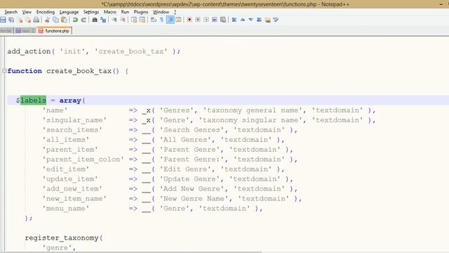Screen dimensions: 449x253
Task: Click the 'search_items' key
Action: pyautogui.click(x=72, y=130)
